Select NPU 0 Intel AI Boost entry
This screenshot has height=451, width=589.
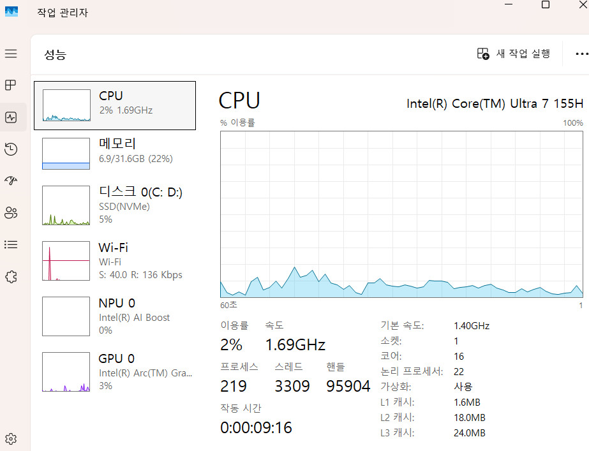pos(115,316)
